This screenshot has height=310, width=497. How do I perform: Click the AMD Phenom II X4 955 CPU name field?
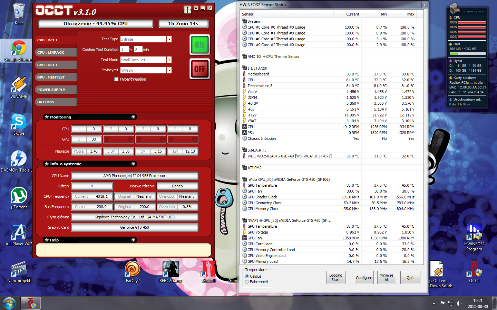[x=135, y=176]
